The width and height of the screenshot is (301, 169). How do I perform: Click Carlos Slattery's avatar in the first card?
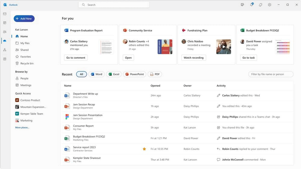pos(66,41)
